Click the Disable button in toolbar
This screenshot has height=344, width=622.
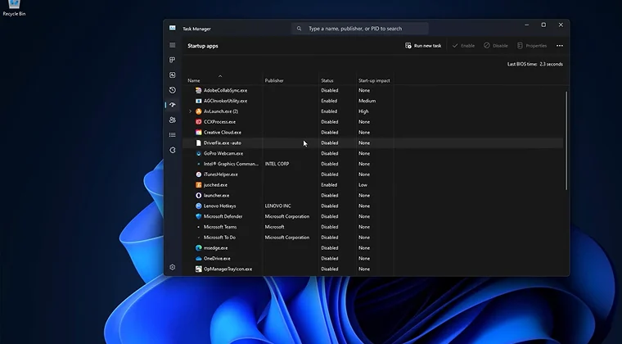(x=495, y=46)
